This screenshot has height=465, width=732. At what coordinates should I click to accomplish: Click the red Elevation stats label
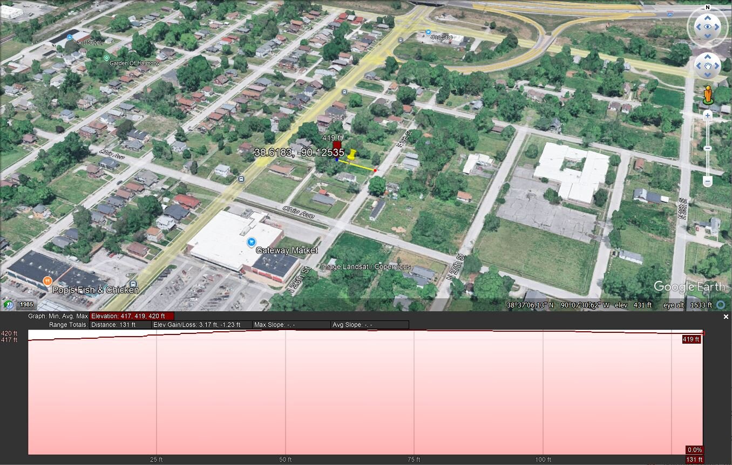pos(132,316)
